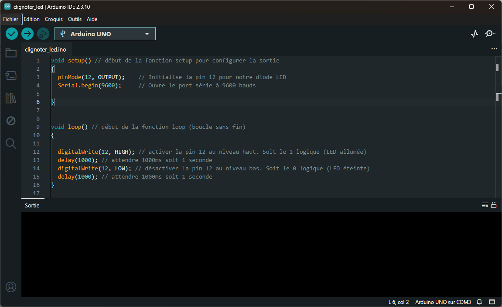Open the Debug sidebar icon
The height and width of the screenshot is (307, 502).
(x=11, y=121)
